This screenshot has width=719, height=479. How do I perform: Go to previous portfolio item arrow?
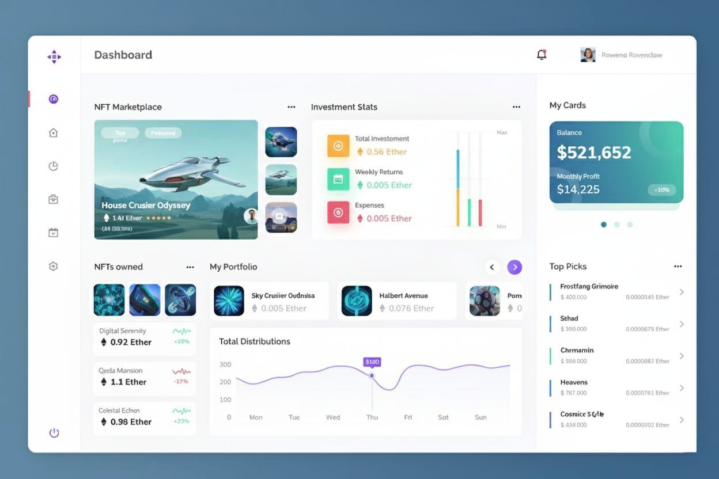[x=491, y=267]
